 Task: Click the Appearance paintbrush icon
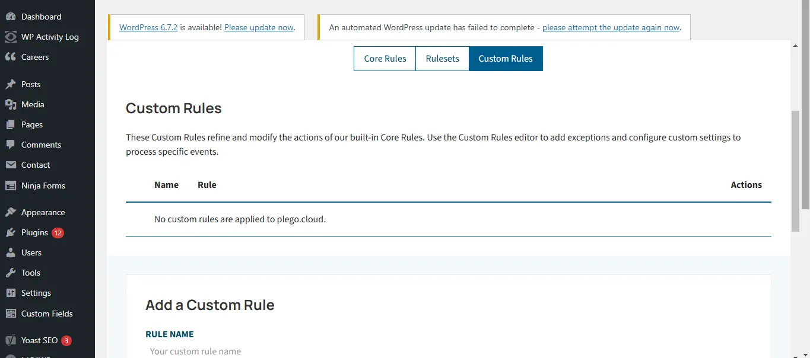click(11, 212)
